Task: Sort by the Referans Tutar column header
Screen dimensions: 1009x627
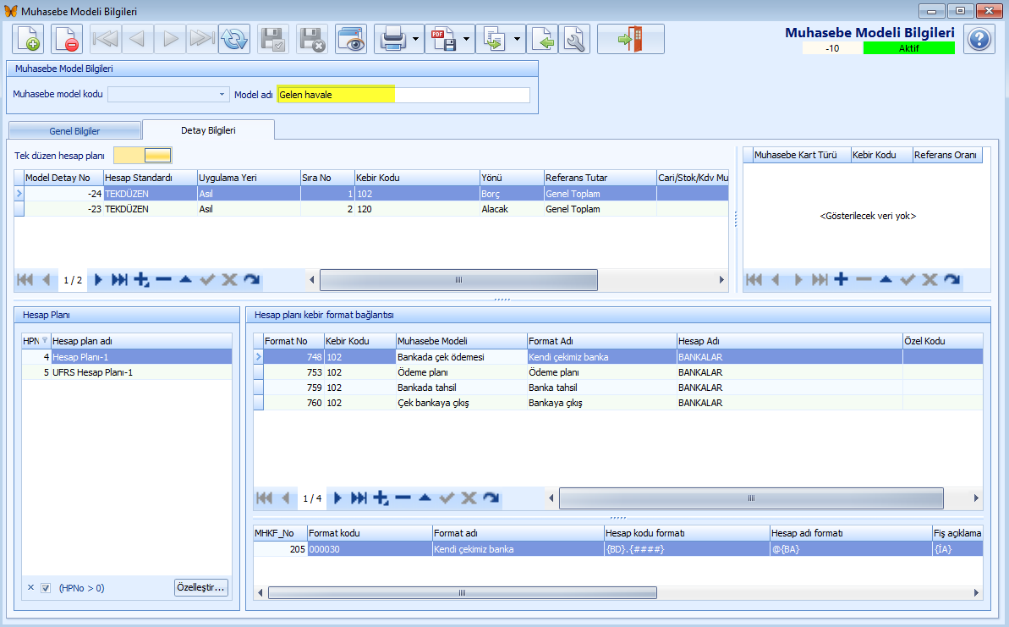Action: (600, 178)
